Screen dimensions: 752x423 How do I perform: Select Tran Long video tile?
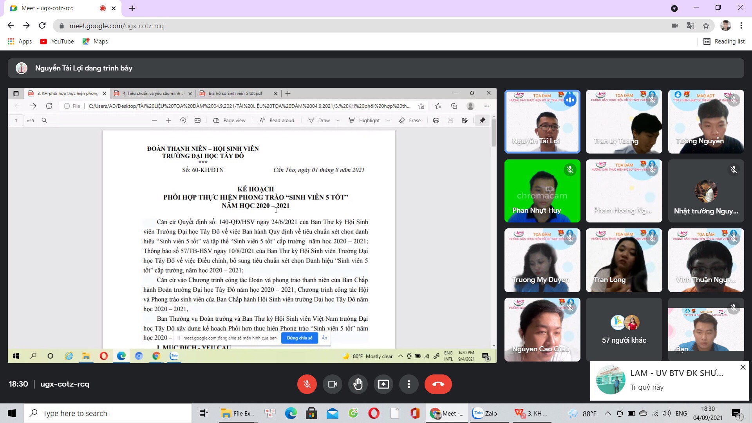click(x=624, y=260)
